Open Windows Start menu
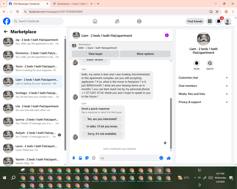 [4, 178]
